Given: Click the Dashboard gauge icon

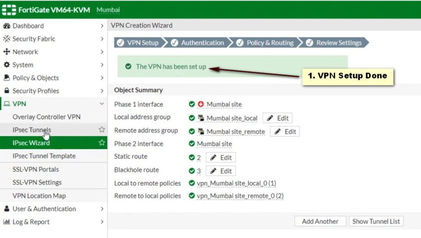Looking at the screenshot, I should point(6,26).
